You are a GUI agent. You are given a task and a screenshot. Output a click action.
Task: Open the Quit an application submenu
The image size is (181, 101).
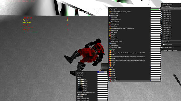tap(171, 4)
